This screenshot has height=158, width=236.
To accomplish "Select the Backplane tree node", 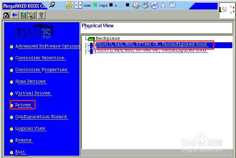I will (x=108, y=38).
